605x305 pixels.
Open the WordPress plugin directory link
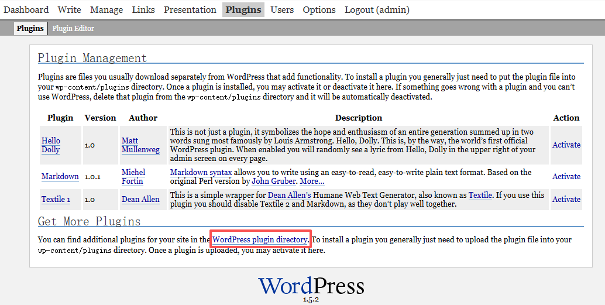point(260,239)
